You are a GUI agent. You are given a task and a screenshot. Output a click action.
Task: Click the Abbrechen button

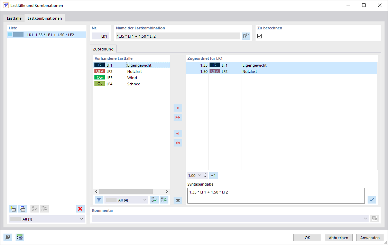[339, 238]
